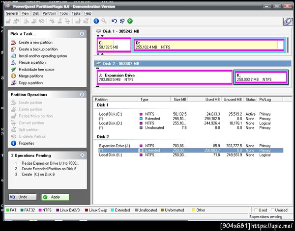Select the C: partition block on Disk 1

[114, 45]
